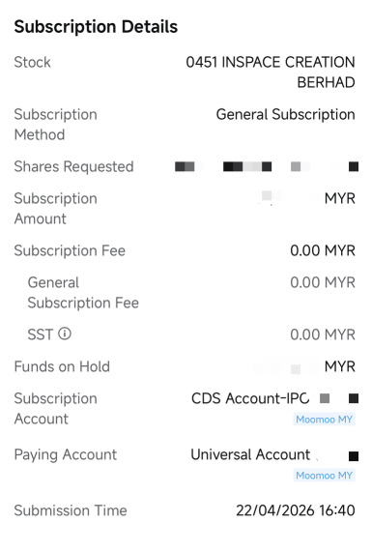Click the Subscription Fee 0.00 MYR amount
The width and height of the screenshot is (372, 552).
point(323,250)
